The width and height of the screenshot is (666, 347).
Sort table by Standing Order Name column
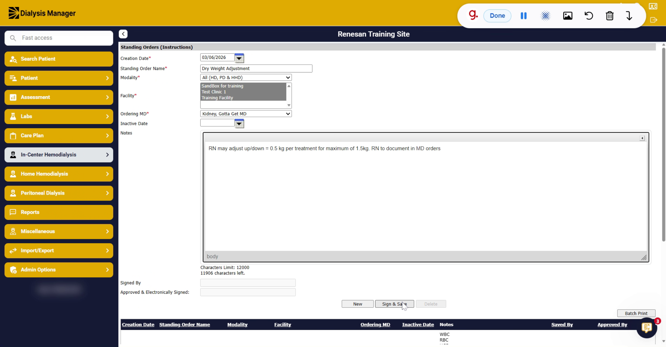click(x=185, y=325)
